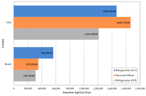Click the blue legend swatch for Refrigeration 410 A
The width and height of the screenshot is (146, 96).
tap(114, 70)
